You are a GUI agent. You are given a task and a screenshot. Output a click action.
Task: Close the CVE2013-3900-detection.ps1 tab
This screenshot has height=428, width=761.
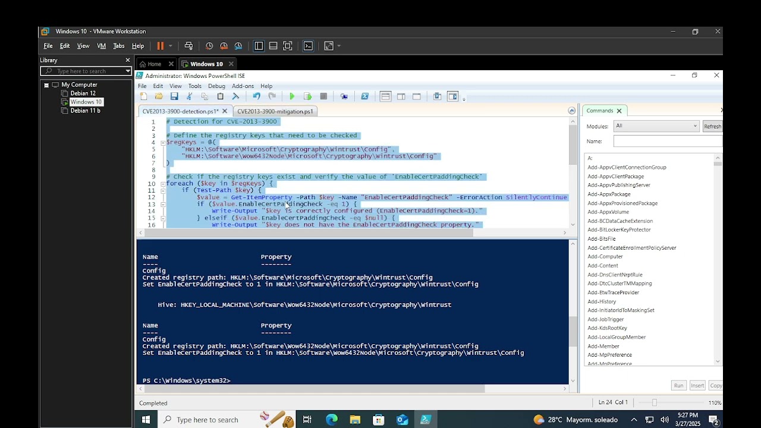(x=225, y=111)
